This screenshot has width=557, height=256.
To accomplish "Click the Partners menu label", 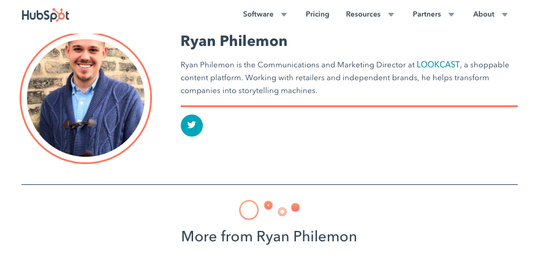I will [x=426, y=14].
